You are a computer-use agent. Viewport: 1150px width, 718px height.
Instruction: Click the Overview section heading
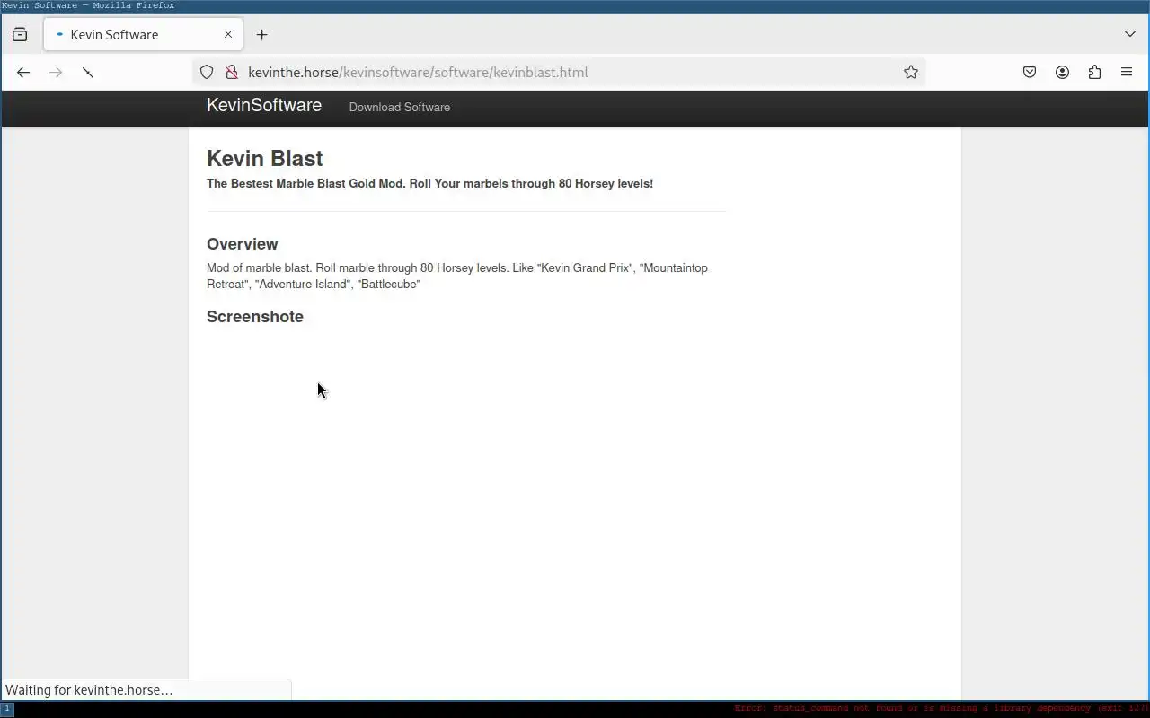coord(243,244)
